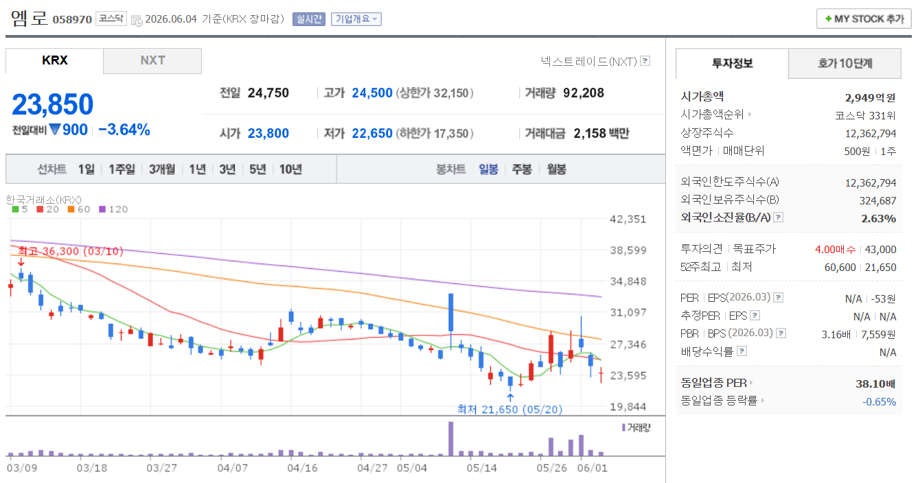Switch to the KRX tab
The image size is (918, 483).
[54, 60]
